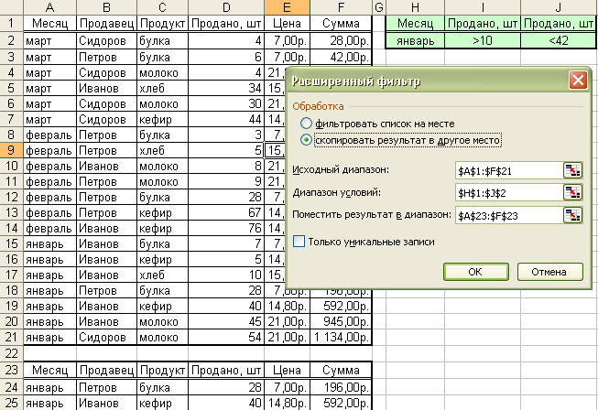
Task: Collapse dialog via source range selector icon
Action: [x=572, y=170]
